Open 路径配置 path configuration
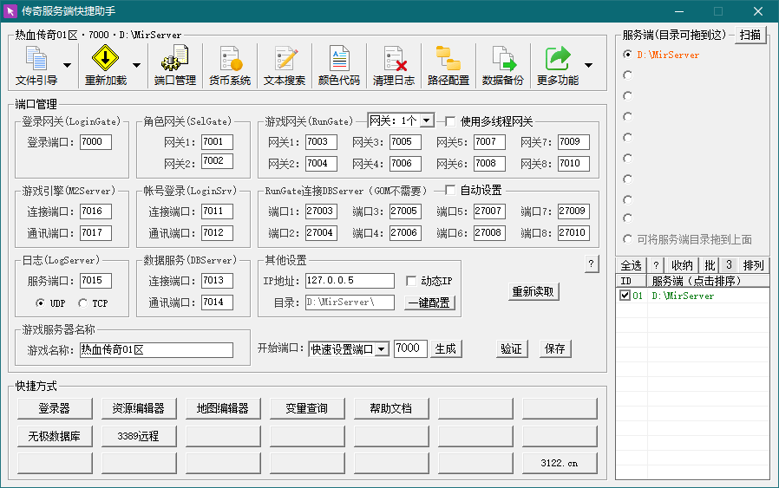The height and width of the screenshot is (488, 779). (x=448, y=66)
